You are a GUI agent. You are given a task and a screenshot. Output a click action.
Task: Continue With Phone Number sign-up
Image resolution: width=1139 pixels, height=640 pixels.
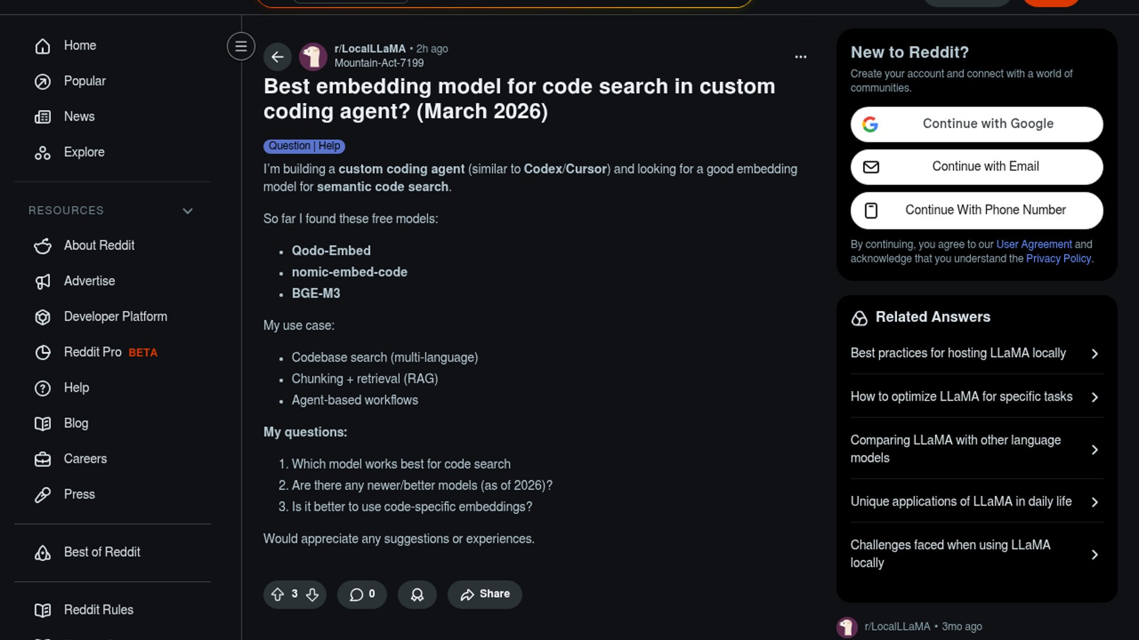click(976, 210)
